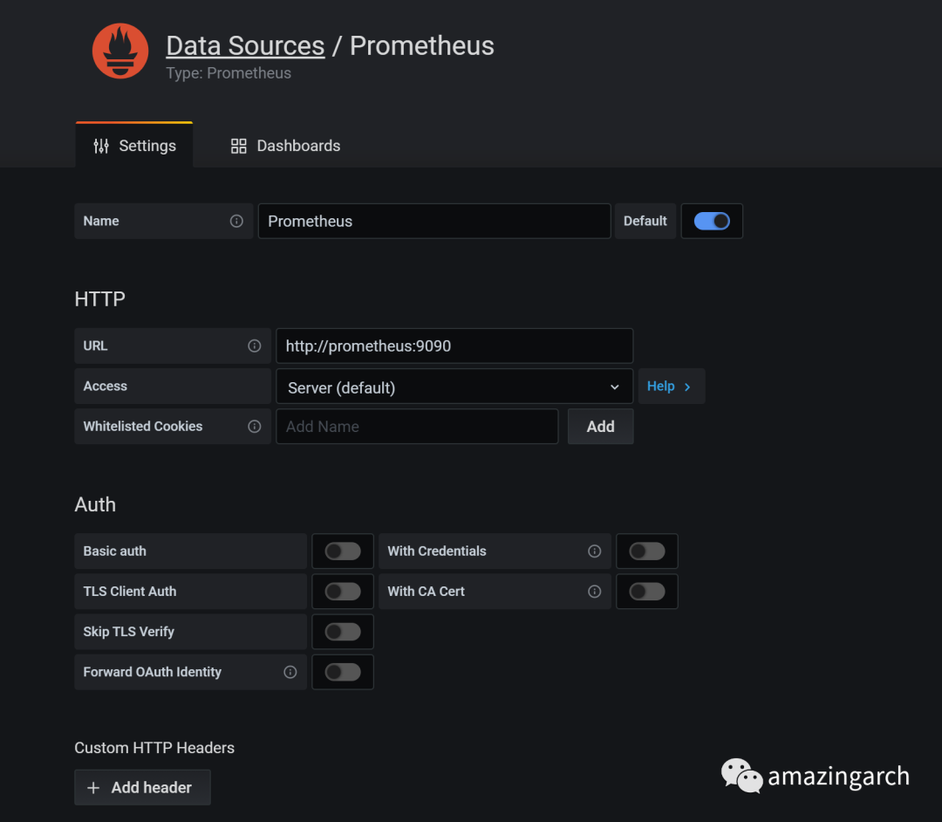Click the Forward OAuth Identity info icon
Image resolution: width=942 pixels, height=822 pixels.
pos(290,673)
